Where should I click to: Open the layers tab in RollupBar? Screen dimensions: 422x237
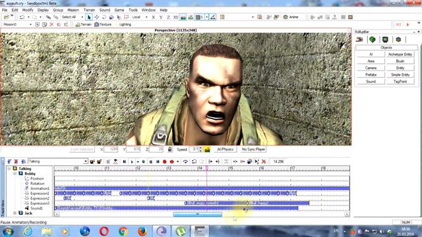pos(398,39)
